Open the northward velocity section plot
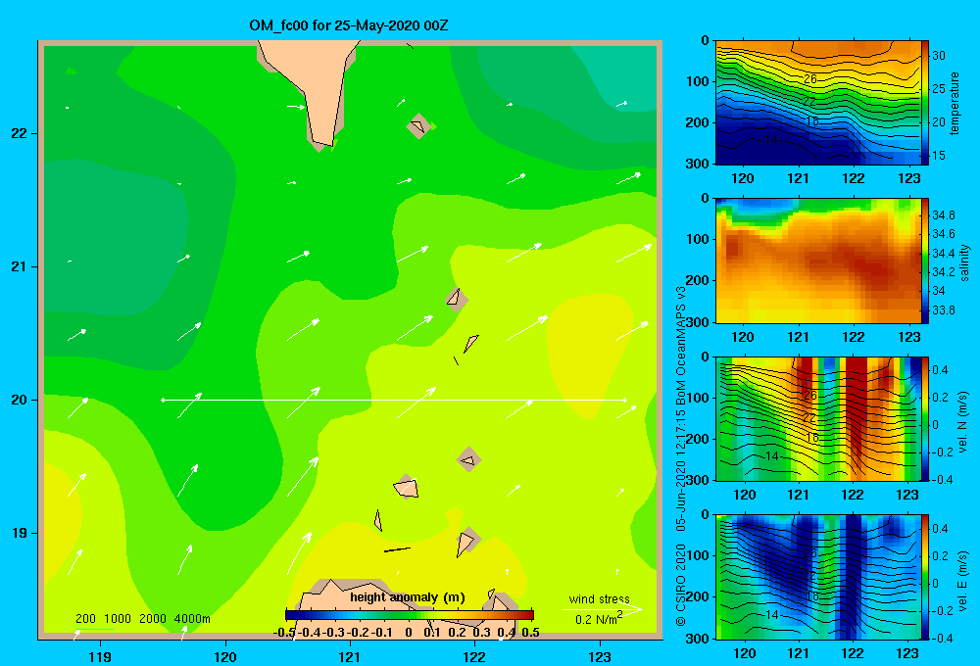This screenshot has width=980, height=666. pyautogui.click(x=818, y=418)
